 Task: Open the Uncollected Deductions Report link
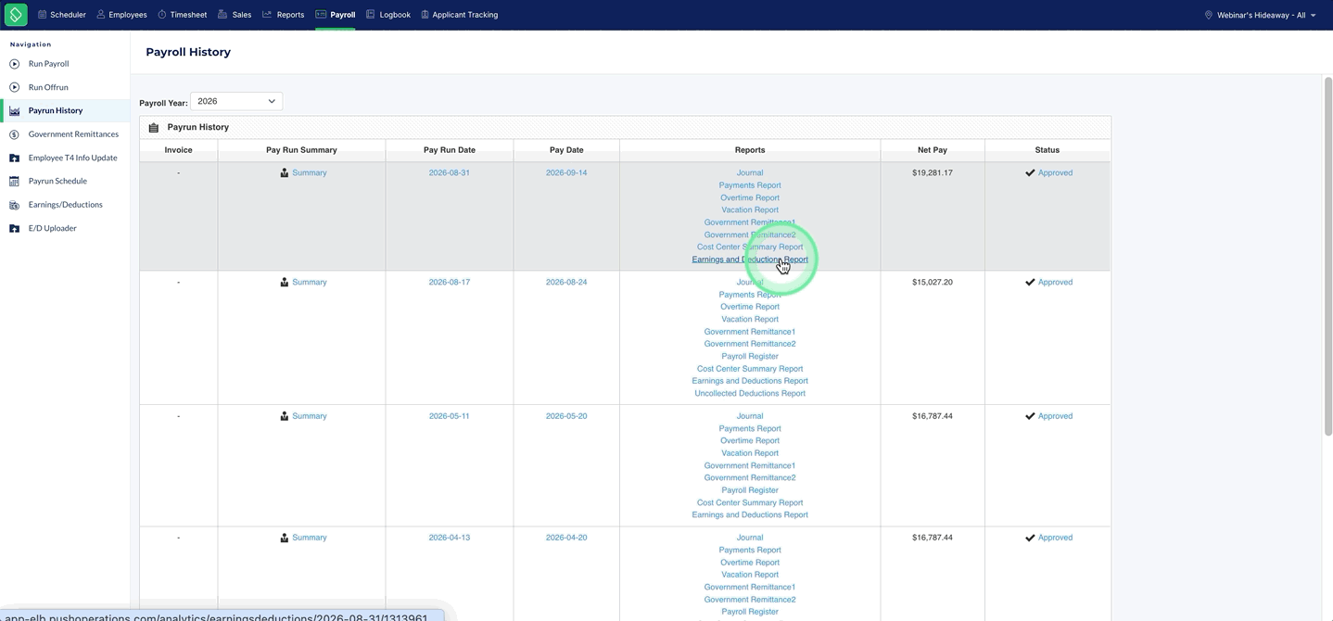pyautogui.click(x=750, y=394)
